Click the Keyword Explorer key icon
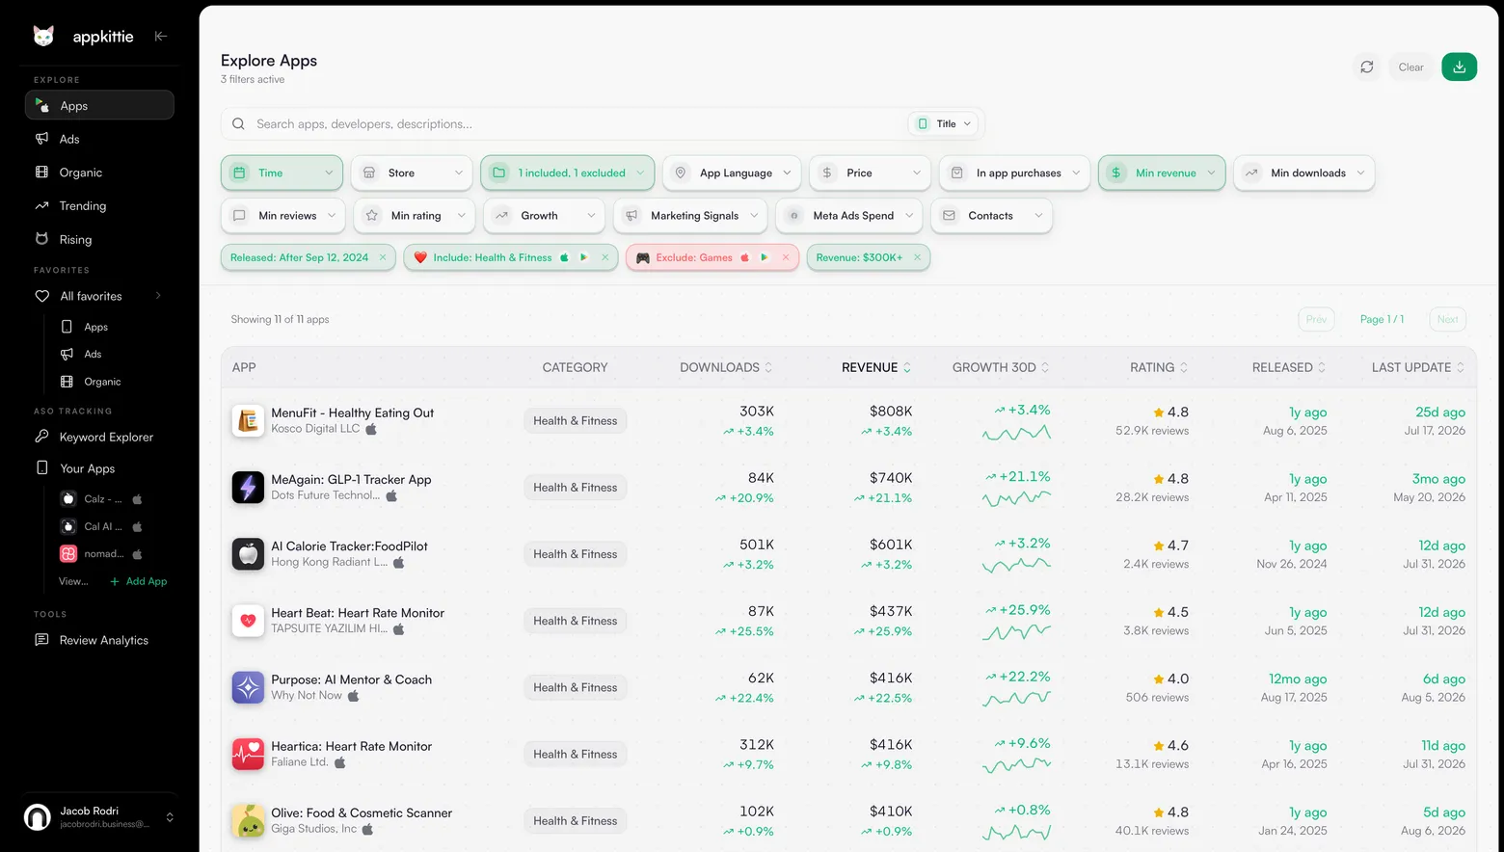This screenshot has height=852, width=1504. pyautogui.click(x=41, y=437)
